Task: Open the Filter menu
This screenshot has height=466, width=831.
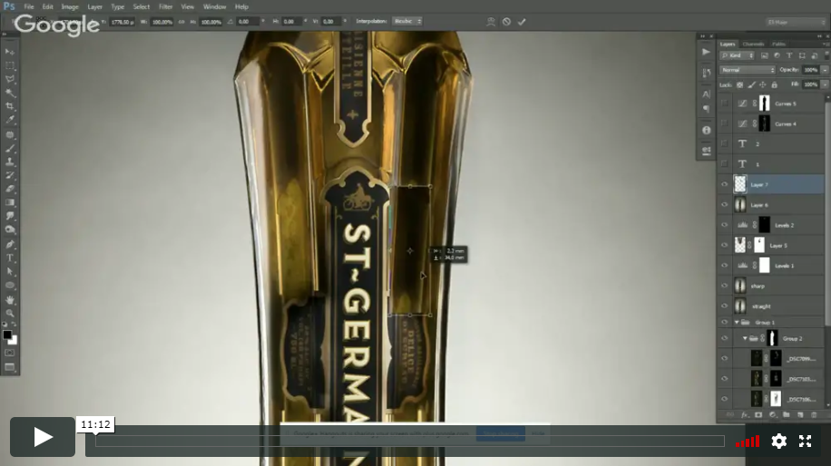Action: click(x=165, y=7)
